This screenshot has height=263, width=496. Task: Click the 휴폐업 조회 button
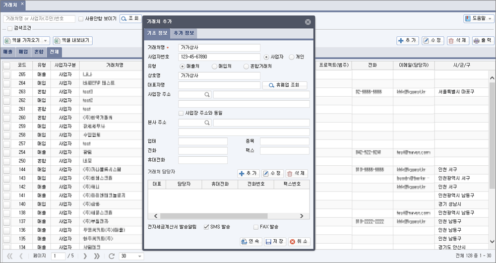click(x=285, y=85)
